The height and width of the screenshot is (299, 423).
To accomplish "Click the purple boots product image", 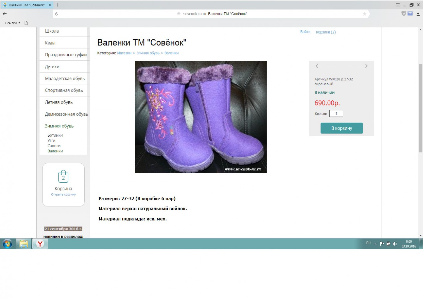I will [x=200, y=117].
